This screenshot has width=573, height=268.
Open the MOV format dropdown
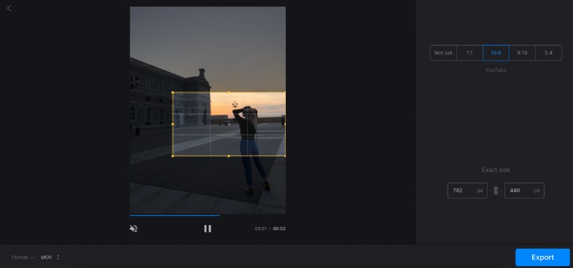tap(50, 257)
